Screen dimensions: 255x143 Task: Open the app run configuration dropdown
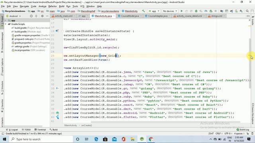coord(154,11)
